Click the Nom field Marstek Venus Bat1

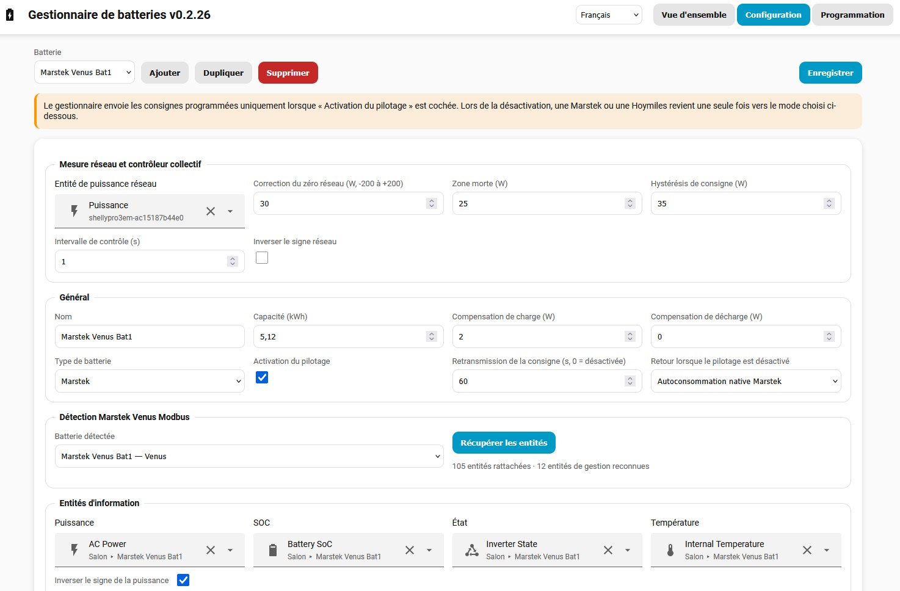point(150,336)
